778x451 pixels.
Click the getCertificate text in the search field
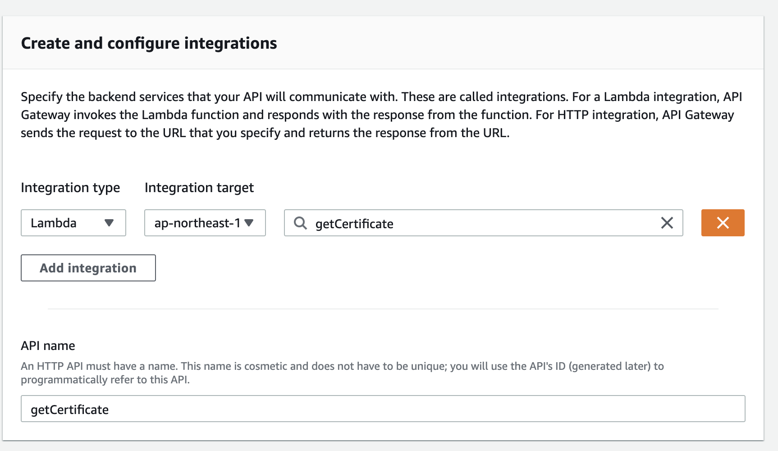pos(354,224)
